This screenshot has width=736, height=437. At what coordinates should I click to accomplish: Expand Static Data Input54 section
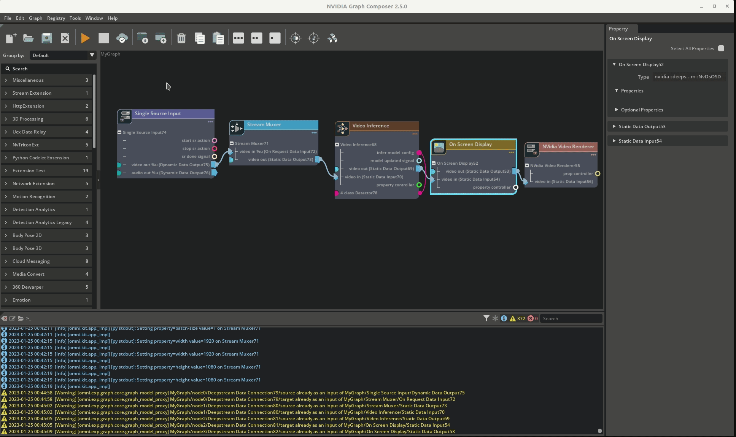614,141
